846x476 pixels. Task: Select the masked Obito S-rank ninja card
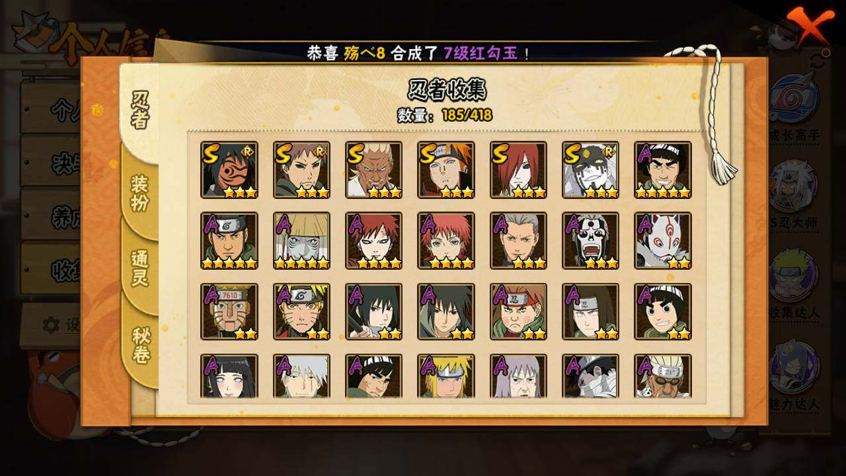pyautogui.click(x=229, y=170)
